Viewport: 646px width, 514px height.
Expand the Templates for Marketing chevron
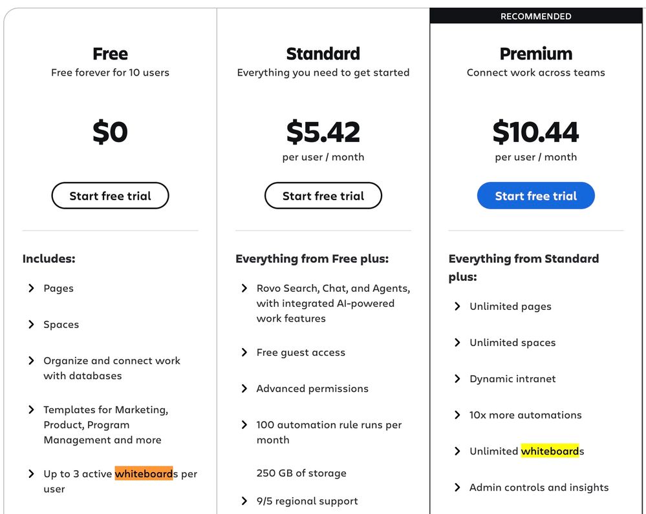31,410
